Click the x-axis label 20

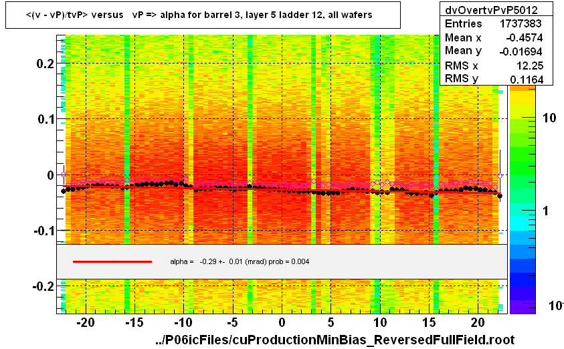(478, 322)
